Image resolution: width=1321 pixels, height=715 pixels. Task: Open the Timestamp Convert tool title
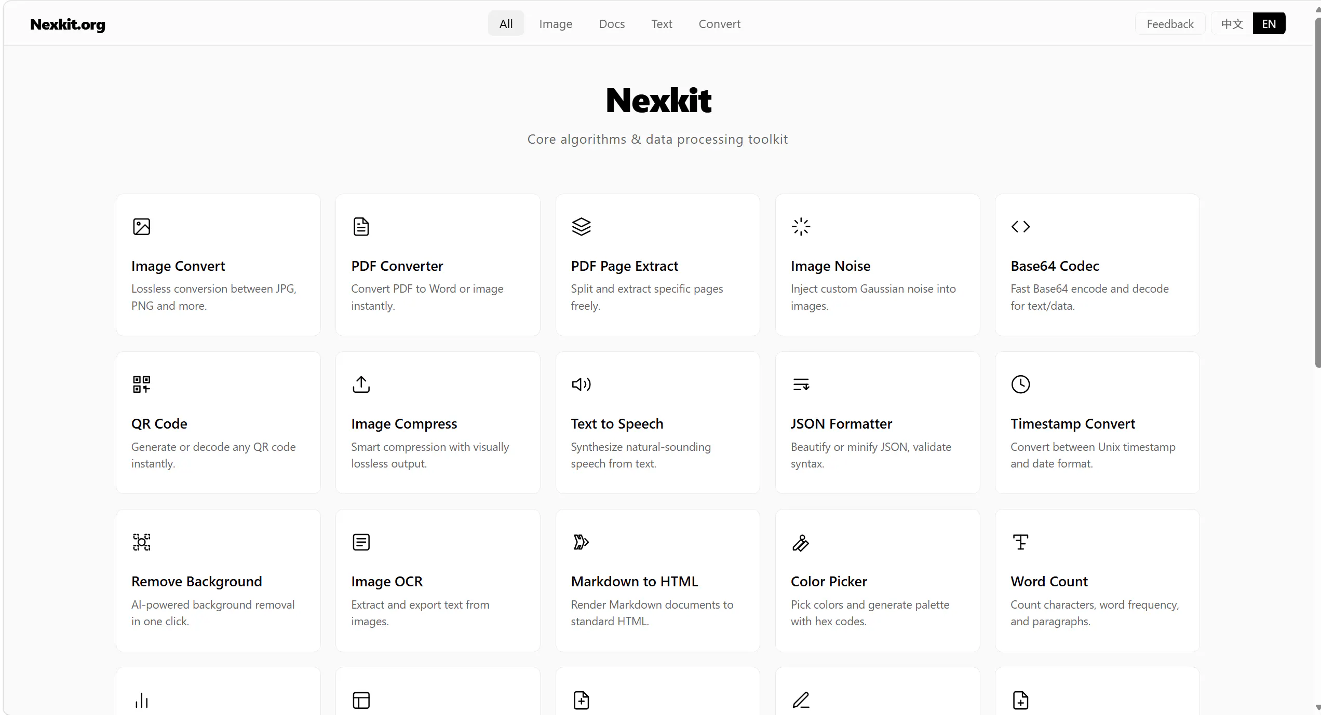[1073, 424]
